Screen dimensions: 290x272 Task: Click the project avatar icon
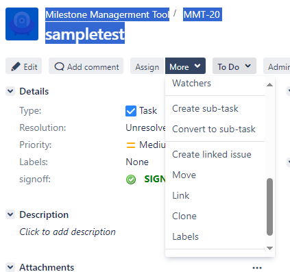coord(22,24)
